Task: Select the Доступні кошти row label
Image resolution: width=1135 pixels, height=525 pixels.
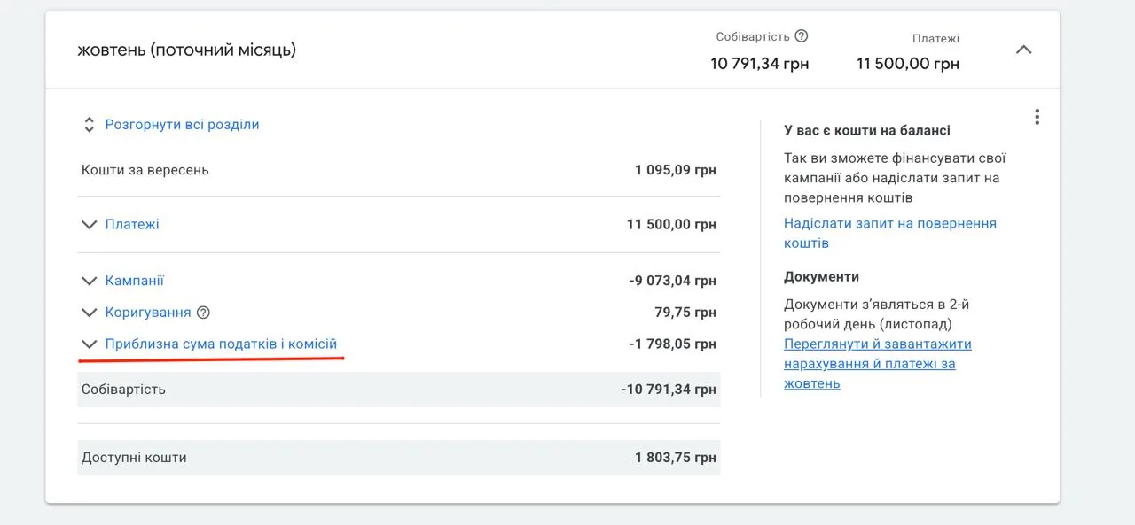Action: coord(134,458)
